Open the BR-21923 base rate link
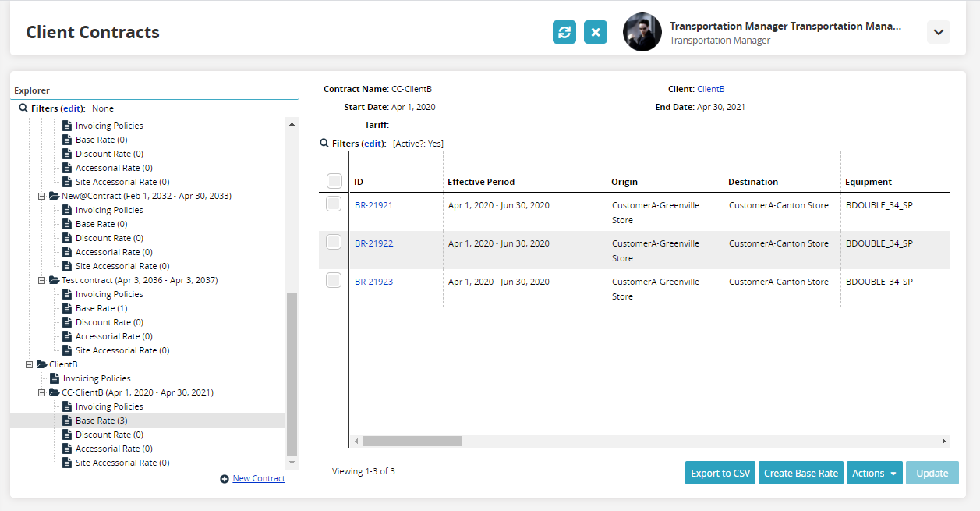 [x=373, y=282]
